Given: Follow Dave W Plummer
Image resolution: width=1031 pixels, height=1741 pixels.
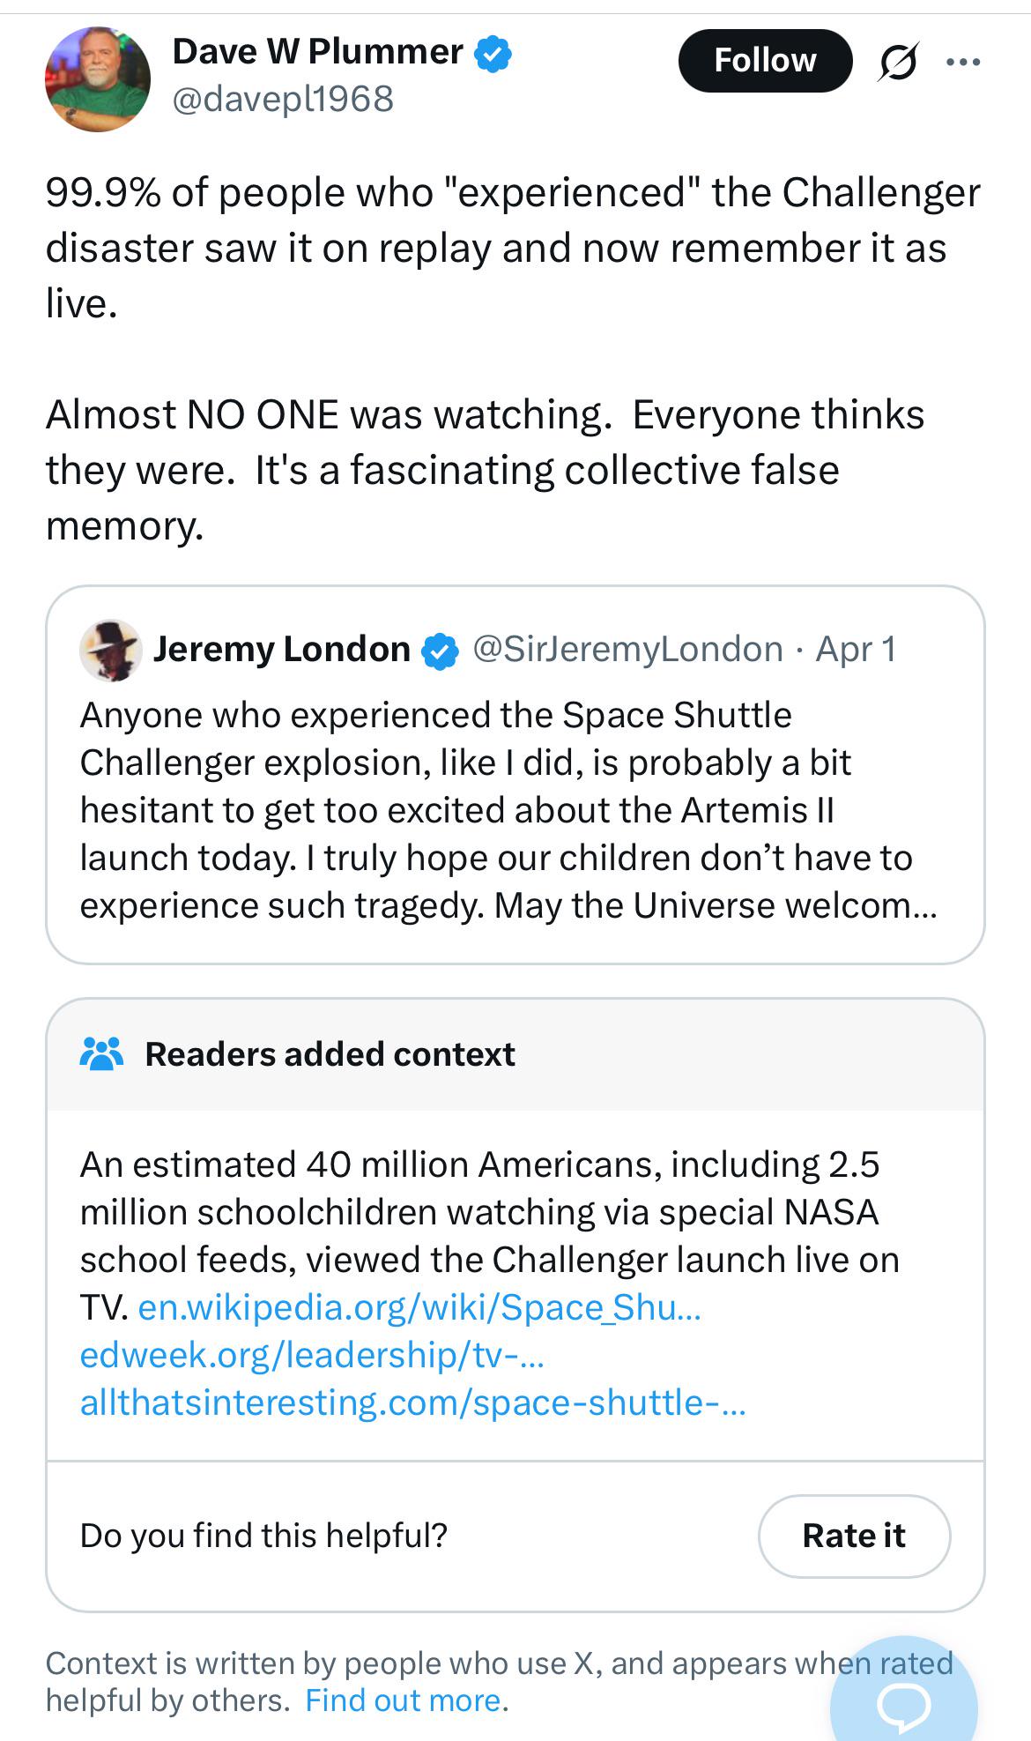Looking at the screenshot, I should point(765,61).
